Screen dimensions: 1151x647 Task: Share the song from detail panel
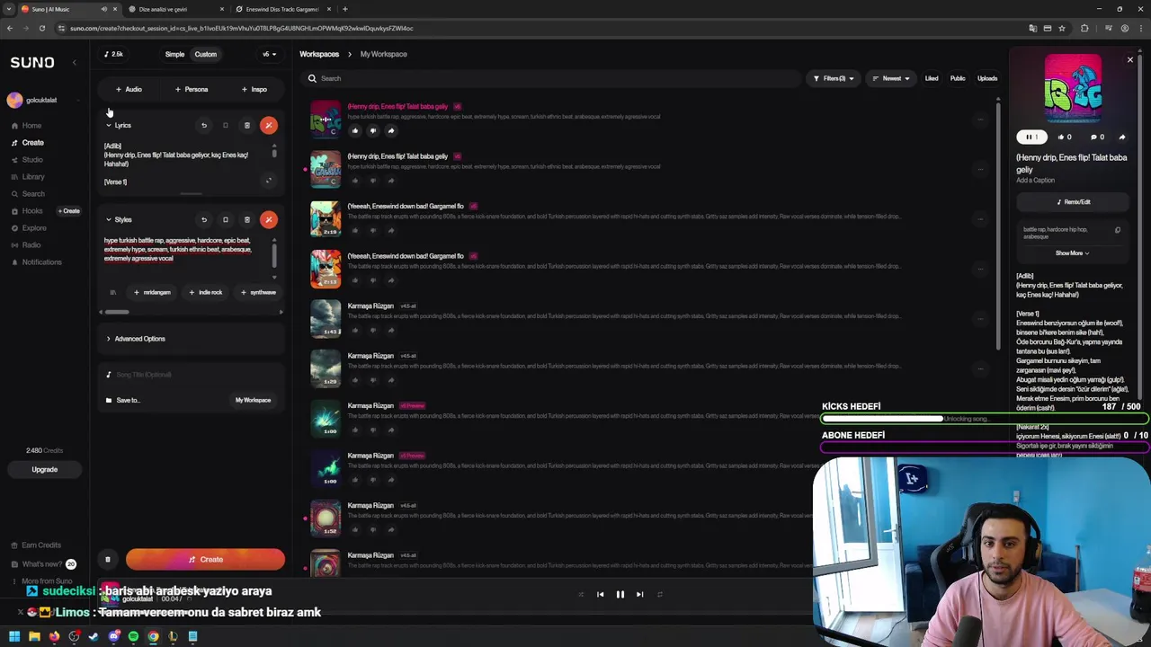[x=1122, y=137]
